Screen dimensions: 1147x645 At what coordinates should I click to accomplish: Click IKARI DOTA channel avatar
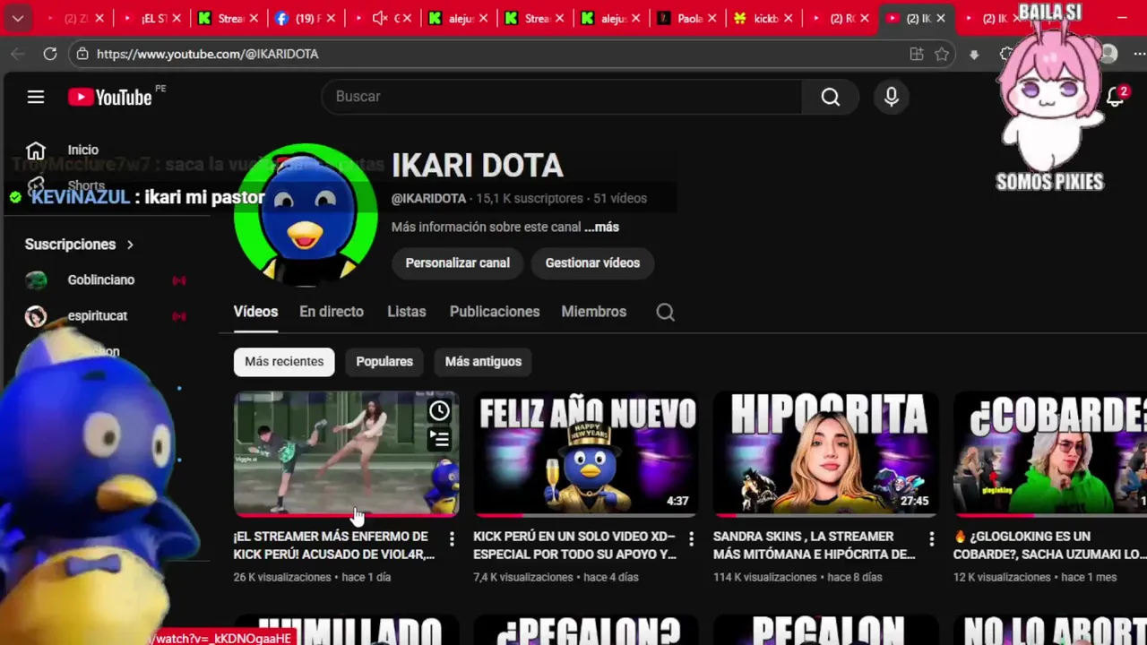(306, 215)
